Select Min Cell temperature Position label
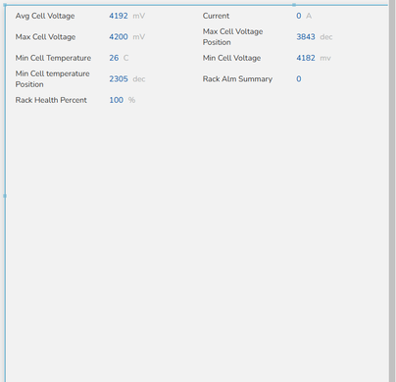The height and width of the screenshot is (382, 396). pos(52,79)
